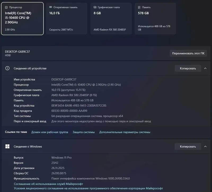Open the Процессор info card
This screenshot has height=192, width=212.
click(22, 19)
